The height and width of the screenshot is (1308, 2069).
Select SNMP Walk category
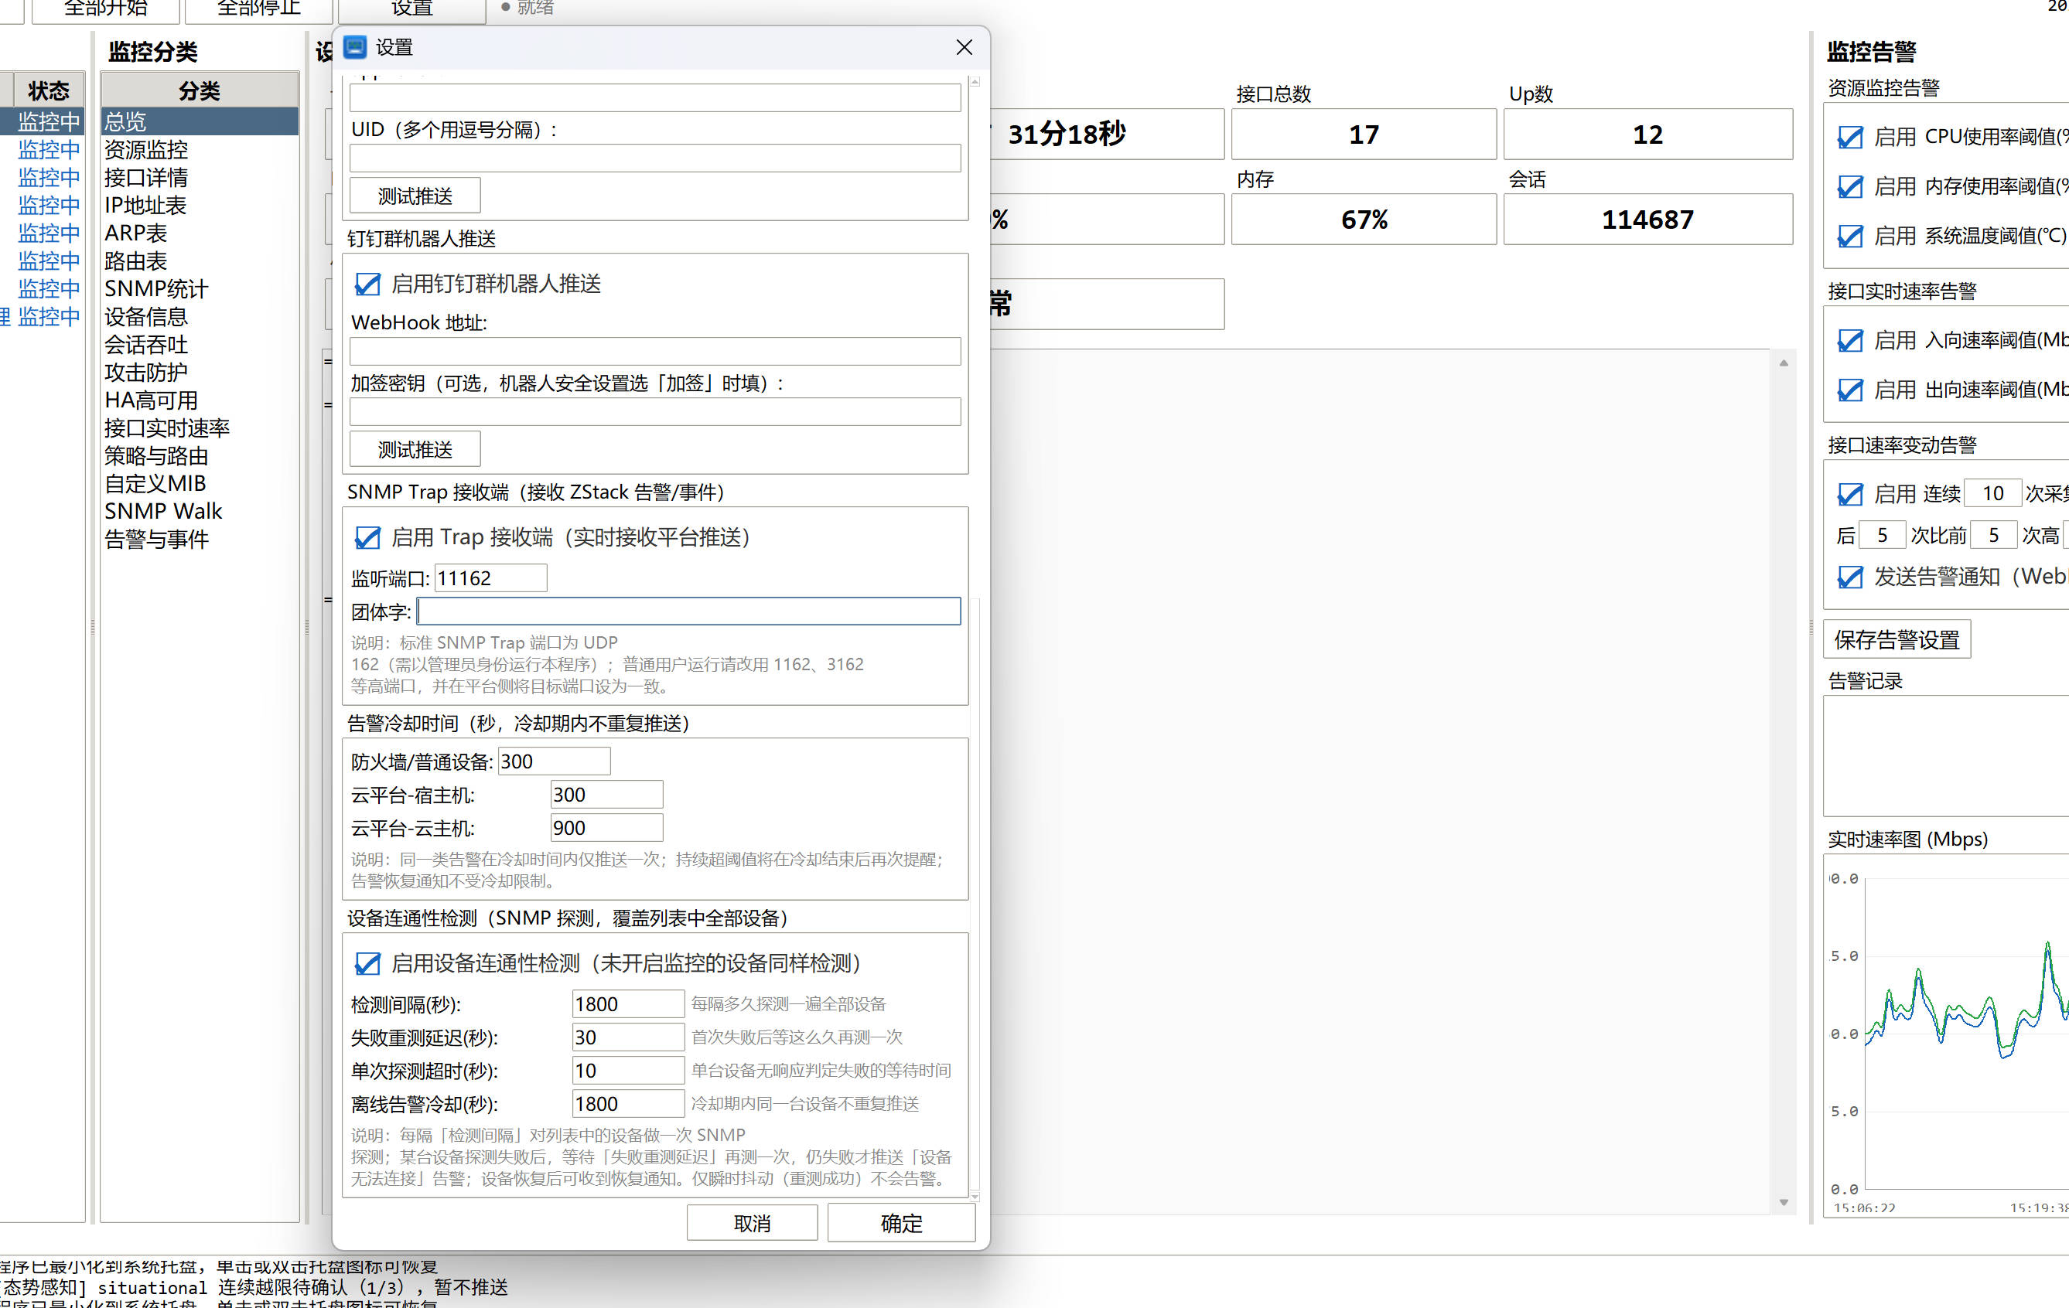coord(200,511)
